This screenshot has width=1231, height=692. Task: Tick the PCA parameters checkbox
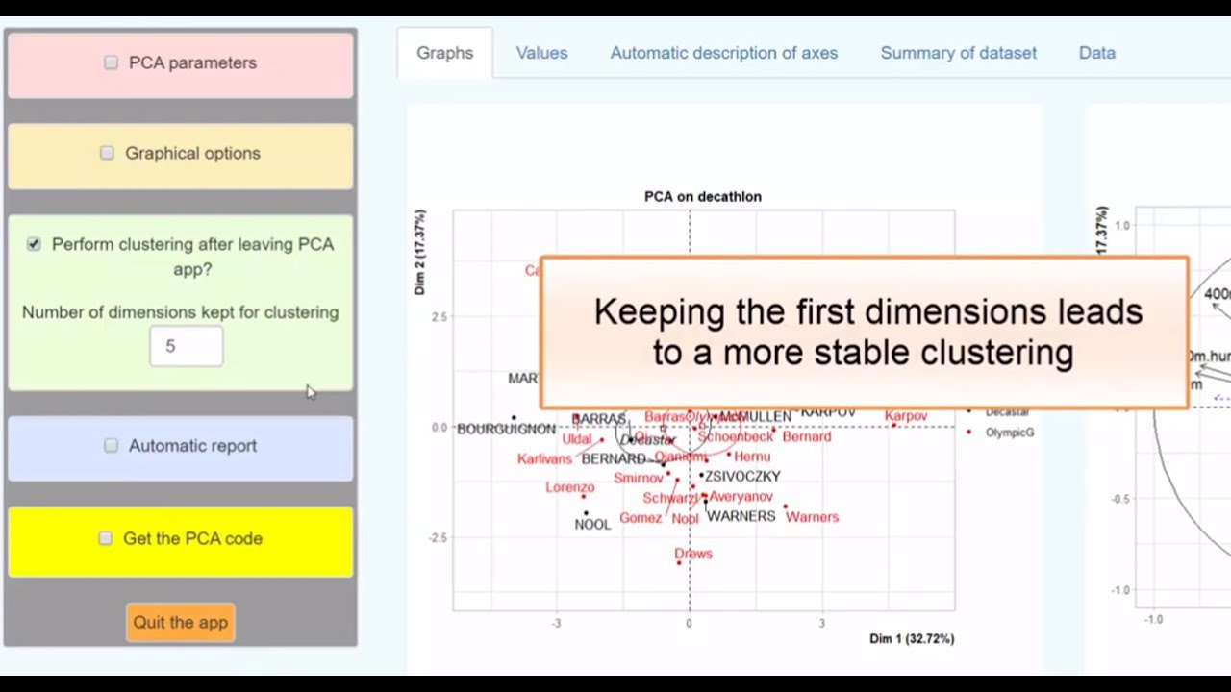[x=111, y=62]
